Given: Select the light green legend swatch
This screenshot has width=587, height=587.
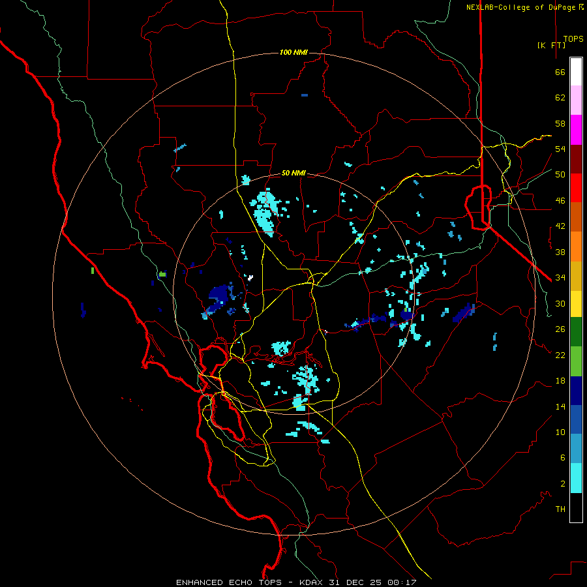Looking at the screenshot, I should tap(576, 361).
